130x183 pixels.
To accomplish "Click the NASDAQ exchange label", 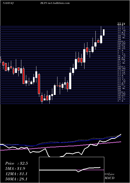I will 8,3.
